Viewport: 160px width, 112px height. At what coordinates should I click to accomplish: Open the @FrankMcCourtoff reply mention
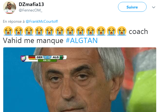coord(42,21)
